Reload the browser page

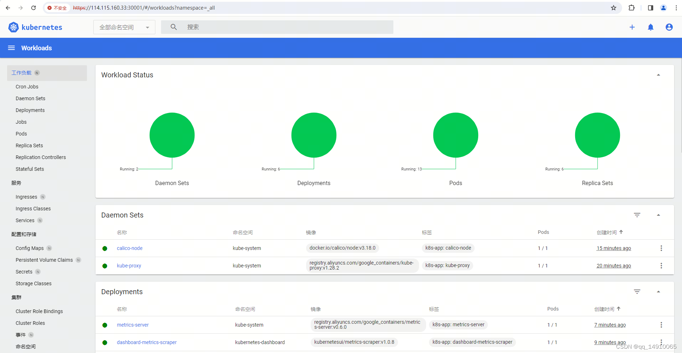coord(33,8)
